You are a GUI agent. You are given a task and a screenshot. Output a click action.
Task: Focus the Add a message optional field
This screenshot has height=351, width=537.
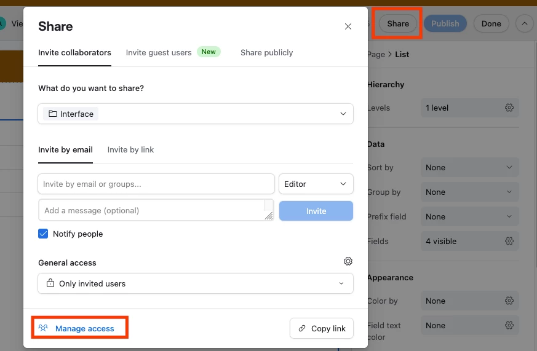point(156,210)
